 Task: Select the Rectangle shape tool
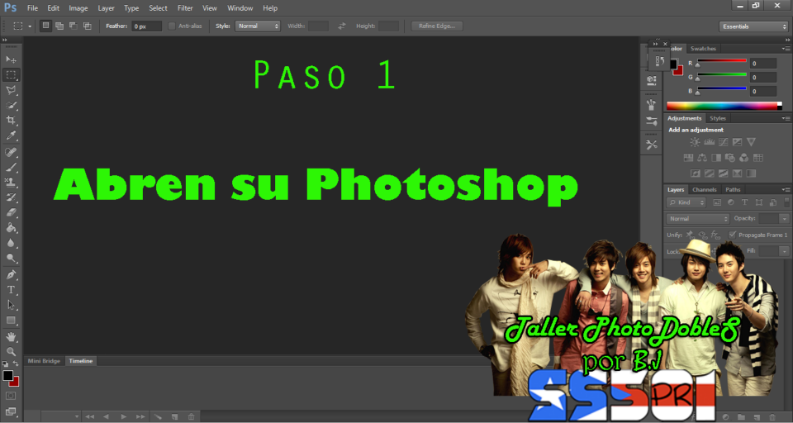11,321
